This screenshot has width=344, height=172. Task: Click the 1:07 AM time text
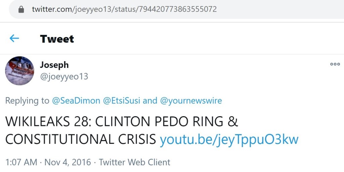tap(21, 162)
